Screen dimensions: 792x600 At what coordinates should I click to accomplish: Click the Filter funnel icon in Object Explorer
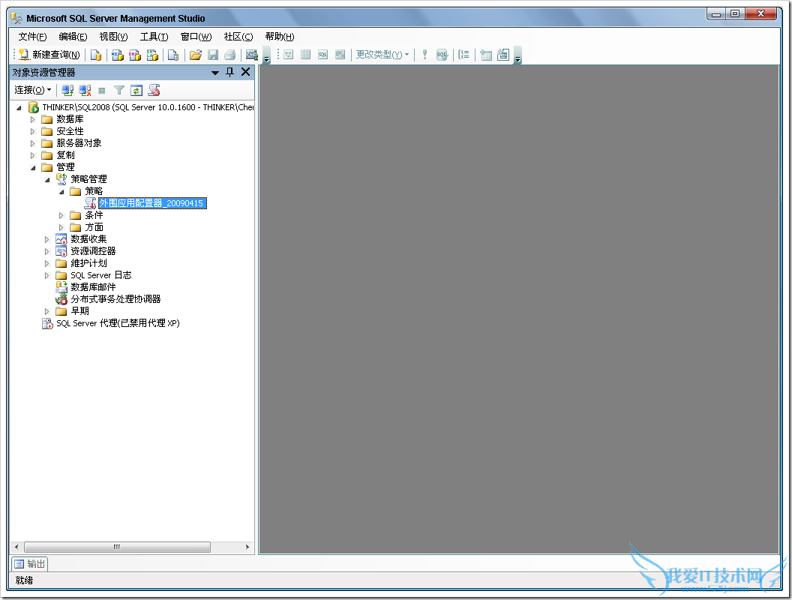pos(118,90)
